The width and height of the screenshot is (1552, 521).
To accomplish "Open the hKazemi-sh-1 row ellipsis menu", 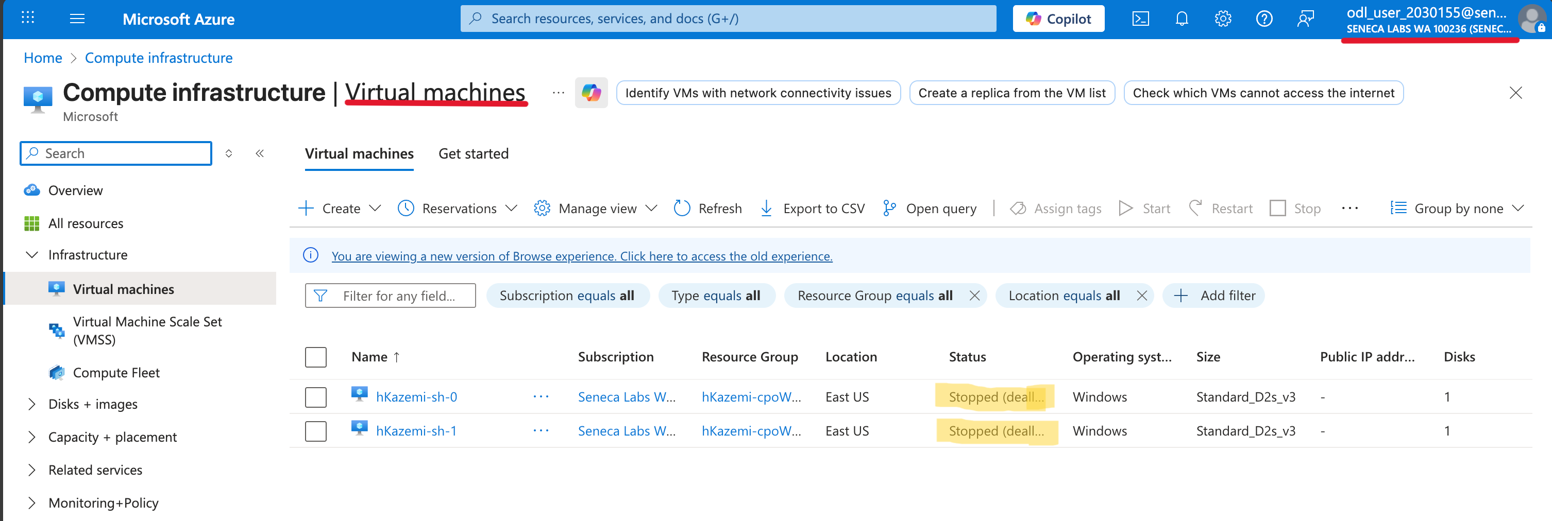I will [541, 431].
